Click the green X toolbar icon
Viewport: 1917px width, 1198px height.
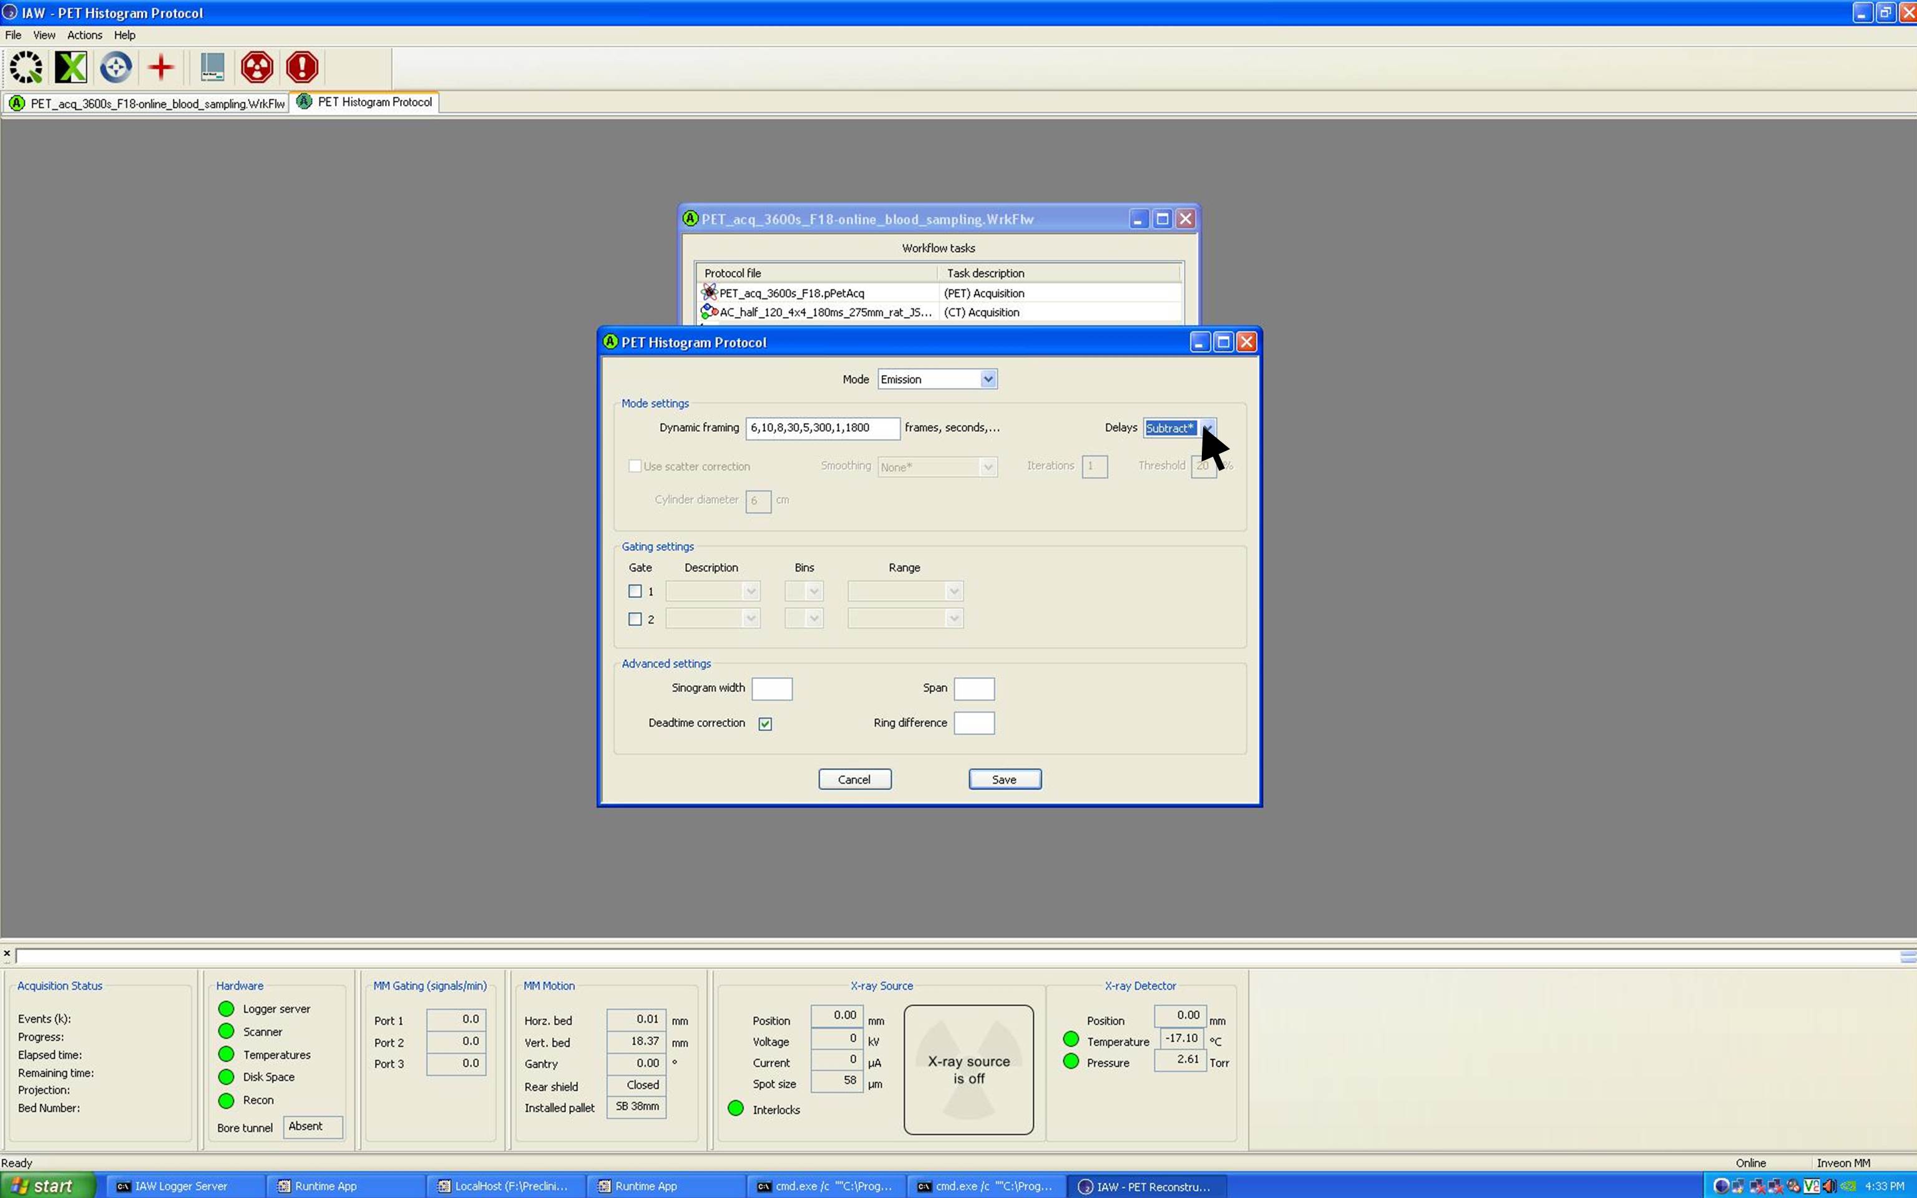[x=71, y=67]
